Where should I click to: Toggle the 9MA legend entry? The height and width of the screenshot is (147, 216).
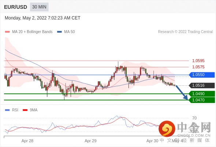[x=30, y=110]
